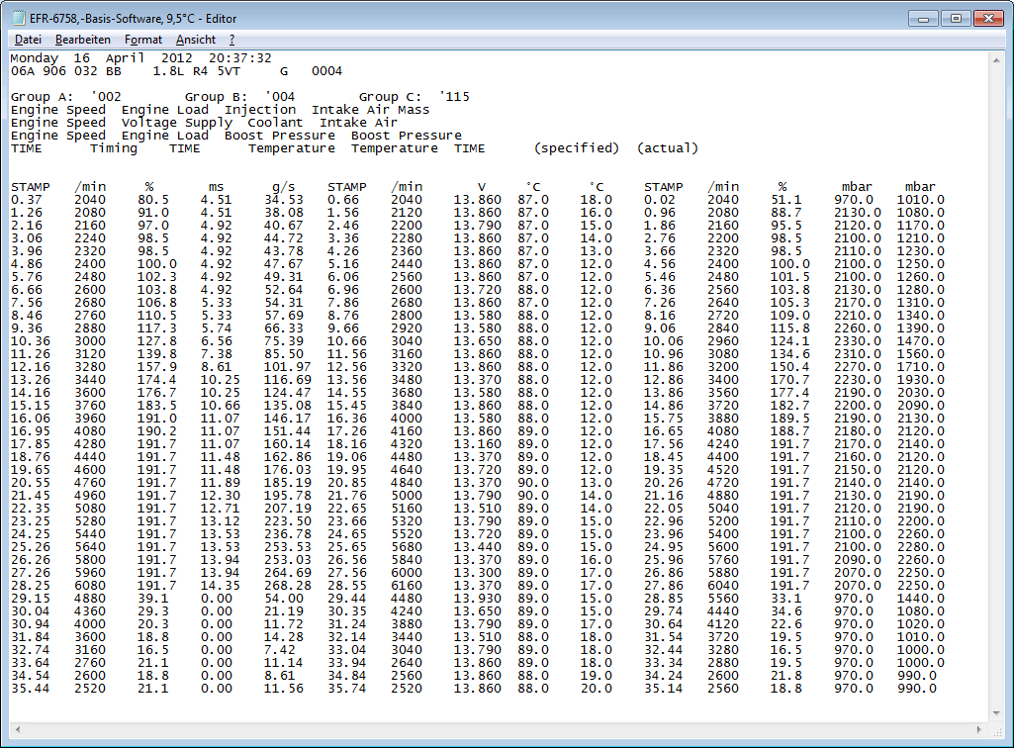Image resolution: width=1014 pixels, height=748 pixels.
Task: Click the Notepad icon in title bar
Action: 17,18
